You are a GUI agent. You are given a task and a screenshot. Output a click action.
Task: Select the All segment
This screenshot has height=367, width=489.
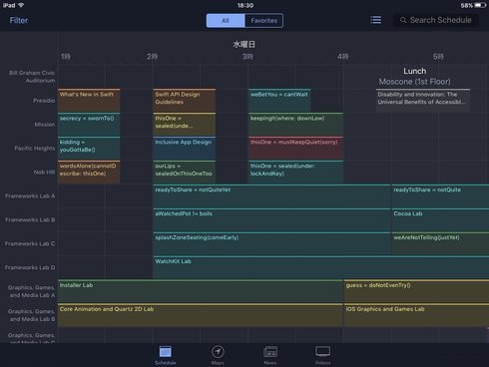click(x=226, y=21)
